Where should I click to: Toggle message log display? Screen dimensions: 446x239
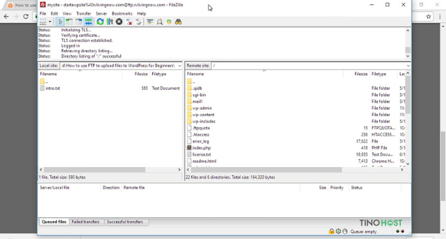tap(60, 22)
